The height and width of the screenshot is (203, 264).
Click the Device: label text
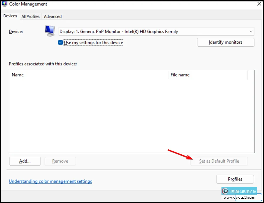[16, 31]
